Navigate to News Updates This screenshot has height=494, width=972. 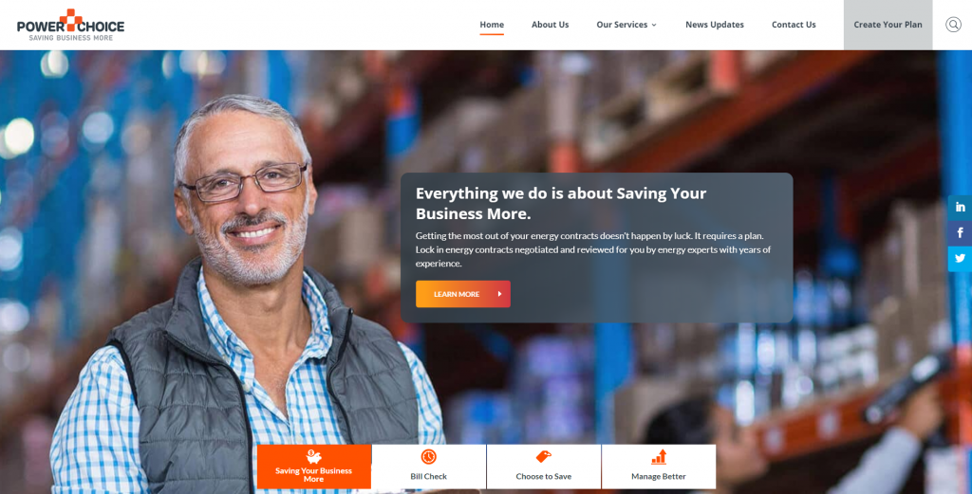714,25
